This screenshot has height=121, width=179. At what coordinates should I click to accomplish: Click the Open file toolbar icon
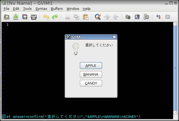[7, 17]
